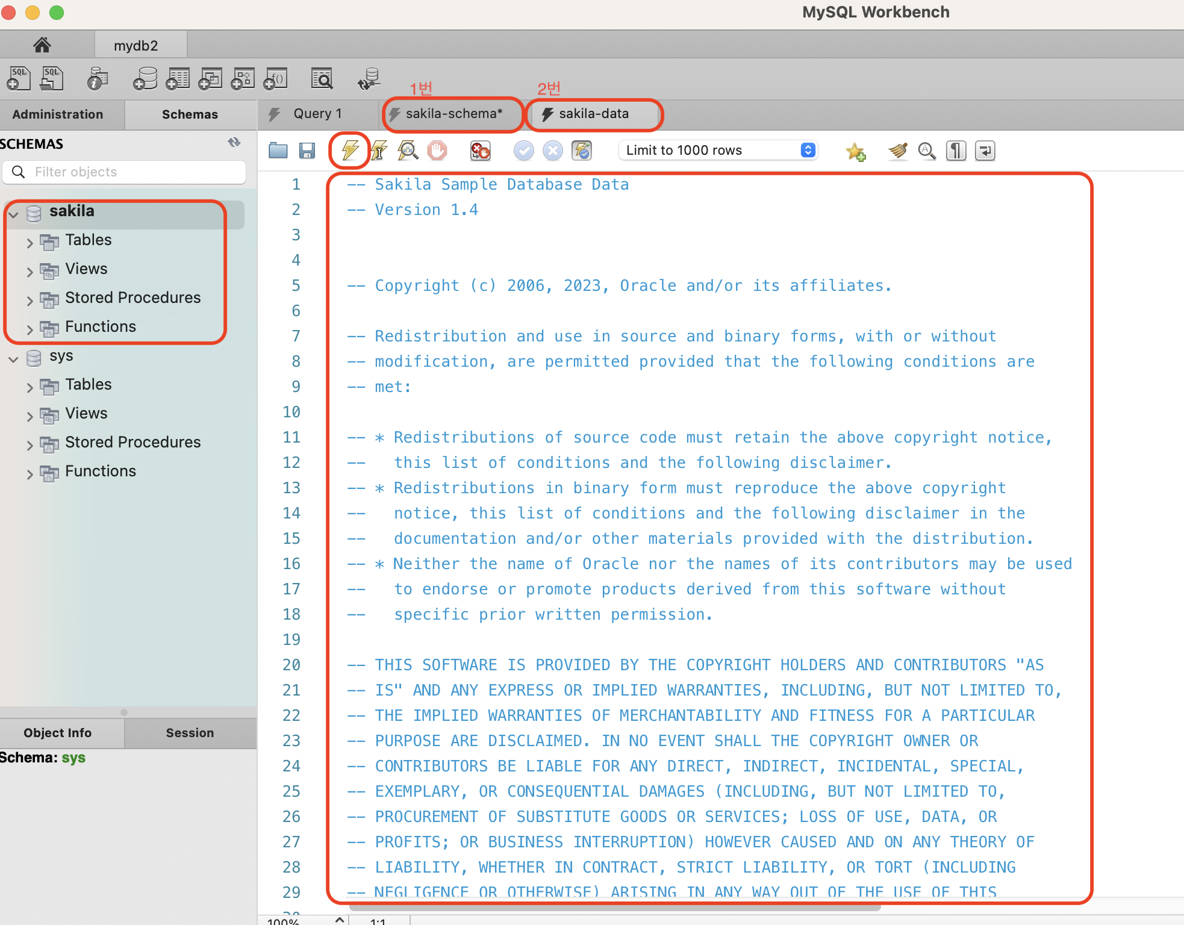Click the Reconnect to DBMS icon
Screen dimensions: 1184x925
[369, 79]
